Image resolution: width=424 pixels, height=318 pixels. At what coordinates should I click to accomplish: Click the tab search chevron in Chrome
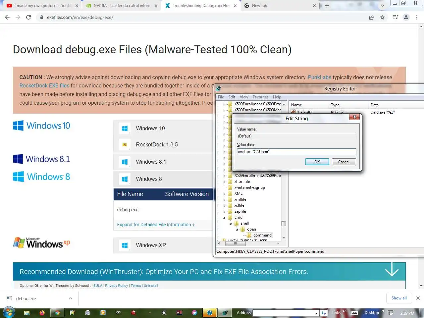(383, 6)
